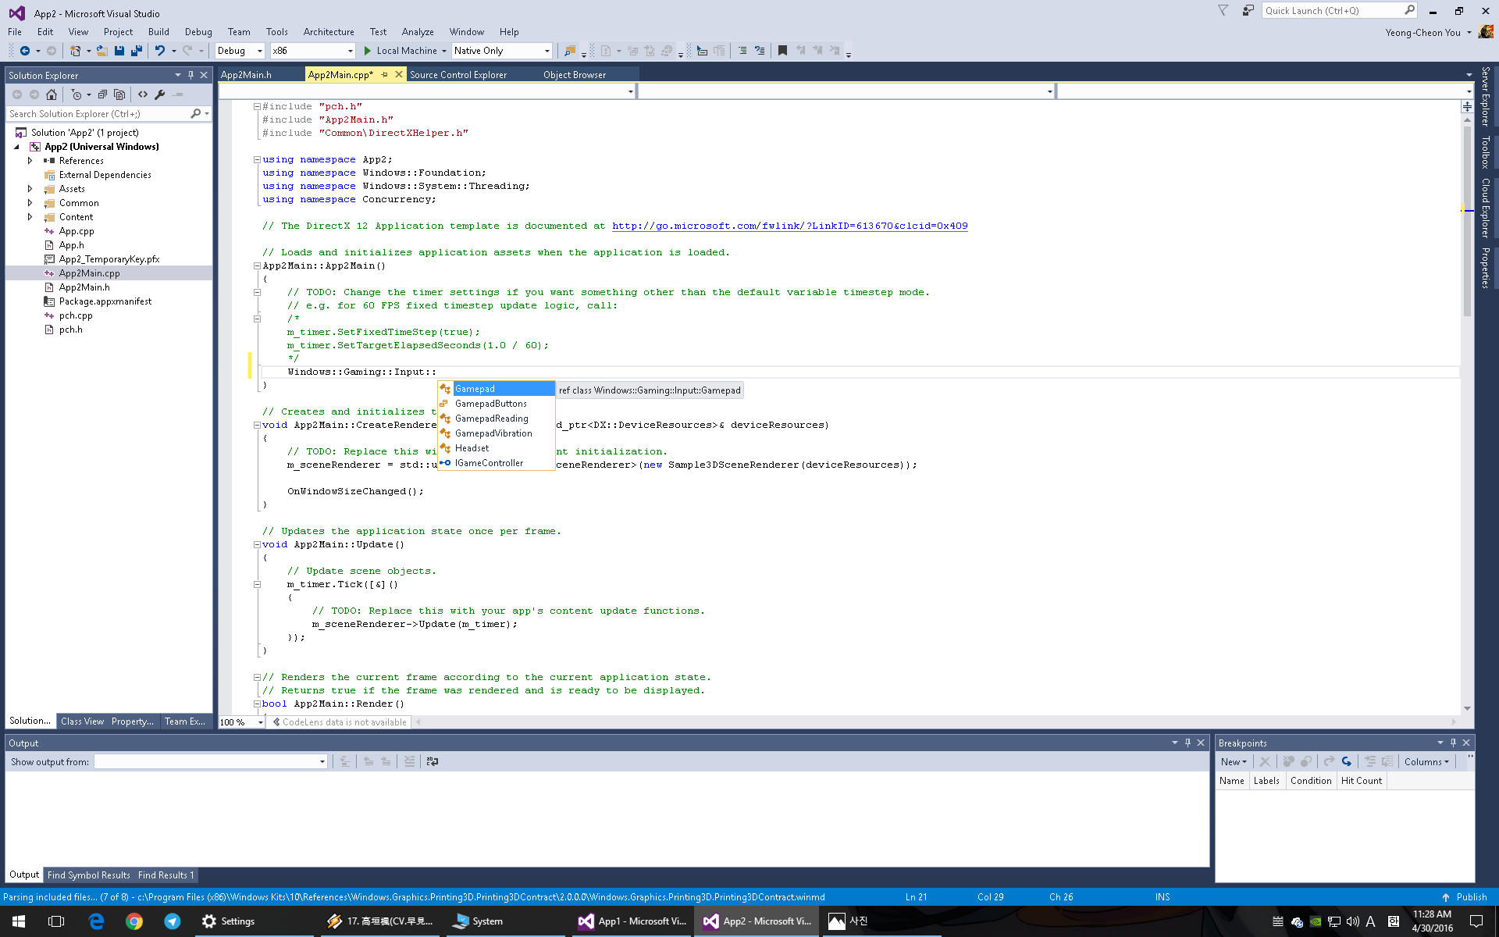Click the bookmark icon in toolbar

(782, 51)
